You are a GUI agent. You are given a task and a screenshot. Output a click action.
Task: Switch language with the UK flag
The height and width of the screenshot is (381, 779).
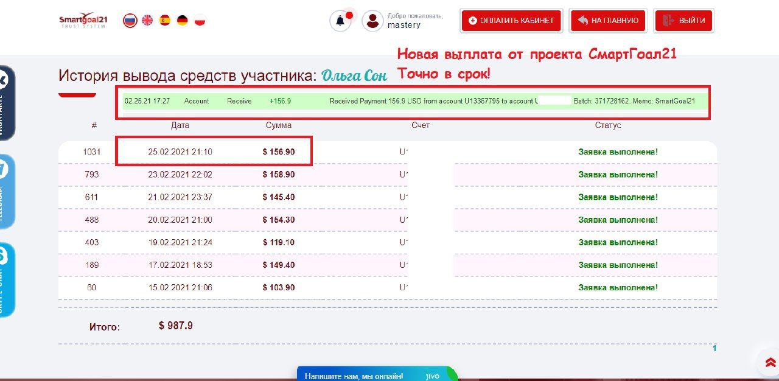[147, 20]
